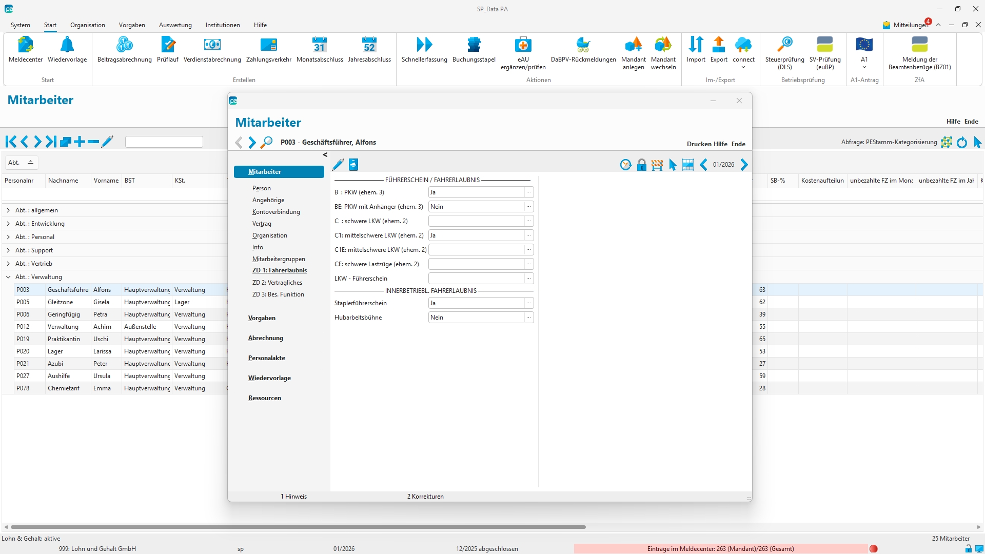Open dropdown for B : PKW field
The width and height of the screenshot is (985, 554).
click(528, 192)
